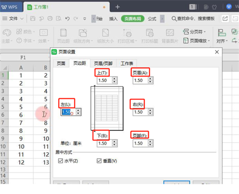Click the Header (页眉) margin spinner
The width and height of the screenshot is (239, 194).
(150, 80)
